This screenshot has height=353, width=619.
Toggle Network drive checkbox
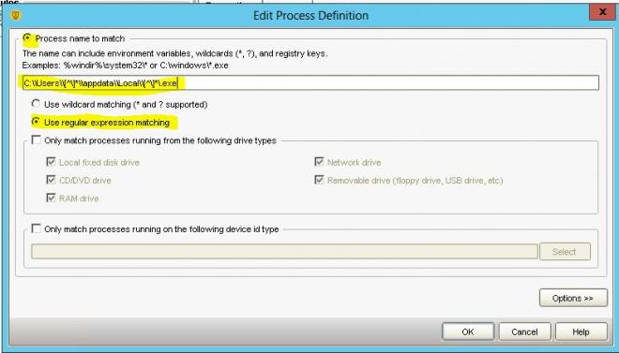[x=319, y=162]
